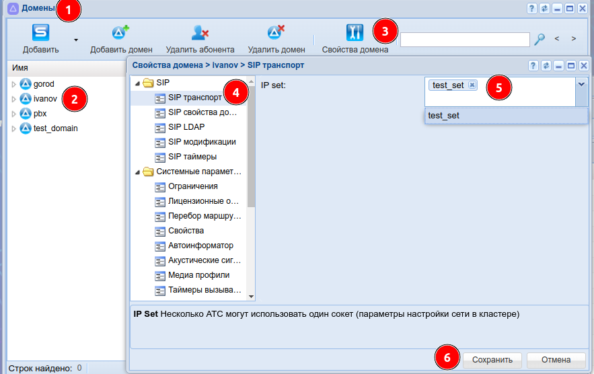Collapse the Системные параметры folder

click(x=137, y=172)
